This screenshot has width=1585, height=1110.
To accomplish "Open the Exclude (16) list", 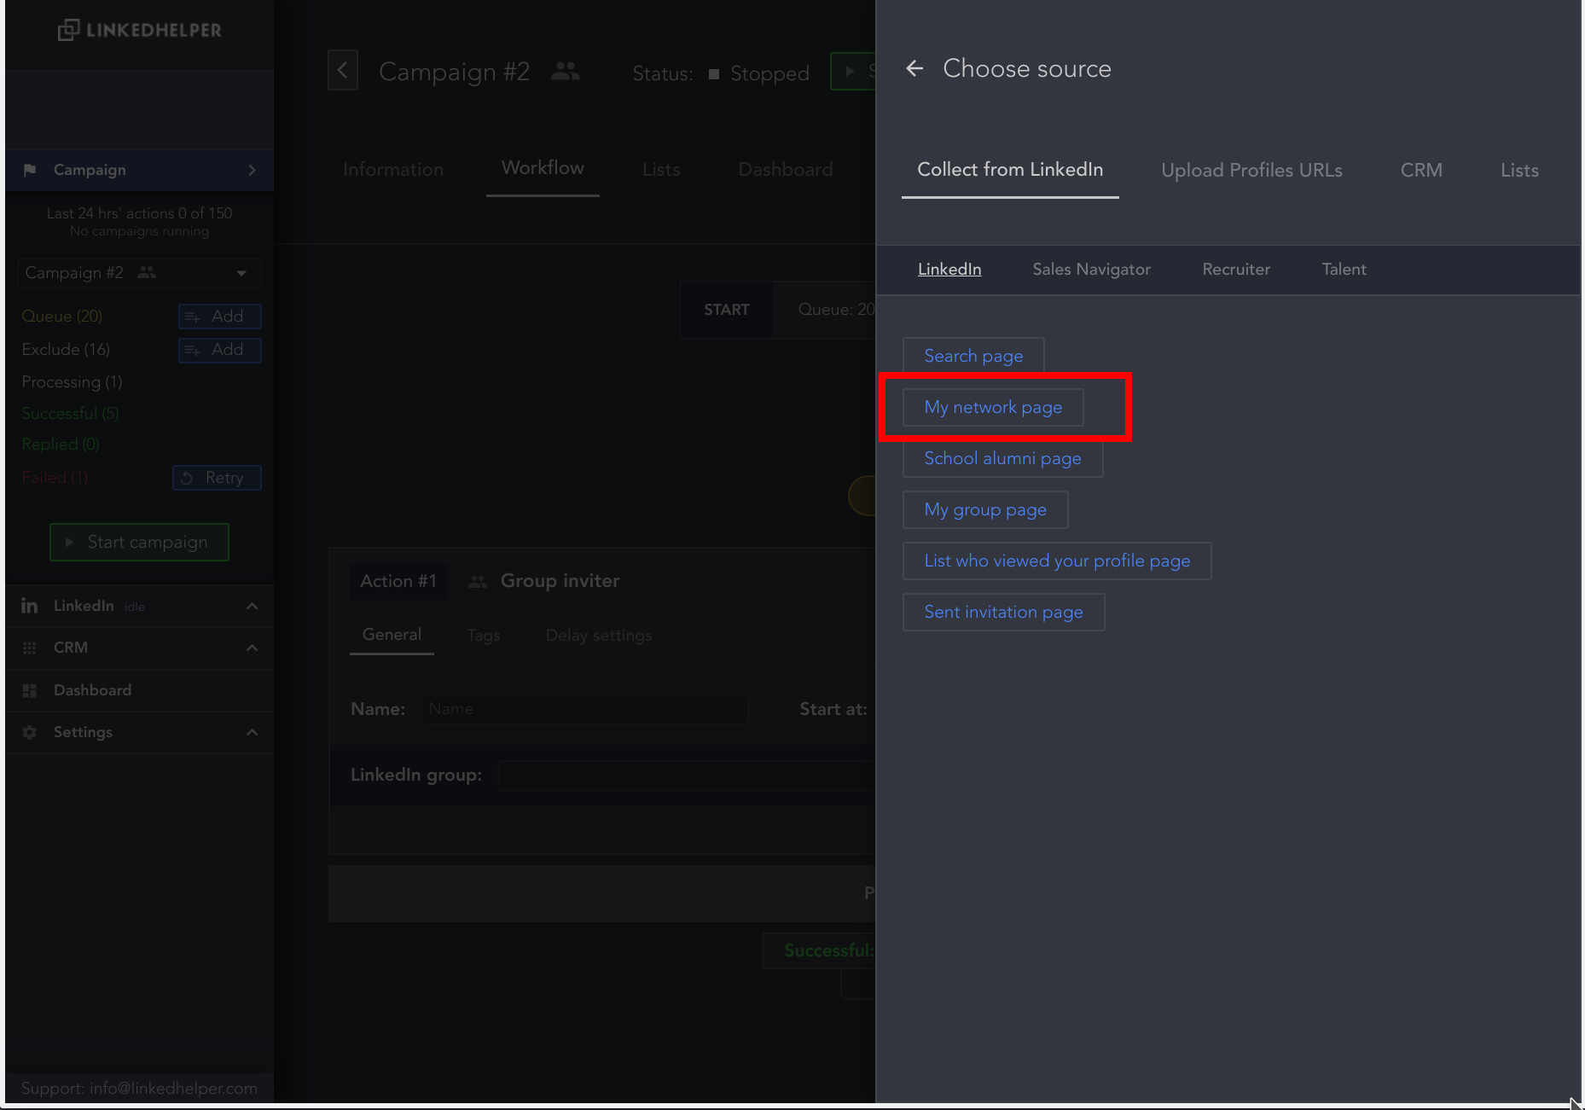I will coord(66,350).
